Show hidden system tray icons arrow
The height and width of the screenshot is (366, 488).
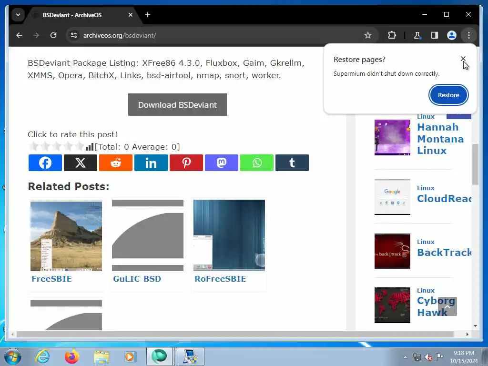click(x=405, y=357)
